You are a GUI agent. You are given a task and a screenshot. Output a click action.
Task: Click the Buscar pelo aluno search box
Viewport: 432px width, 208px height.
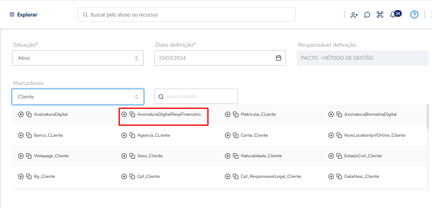186,15
